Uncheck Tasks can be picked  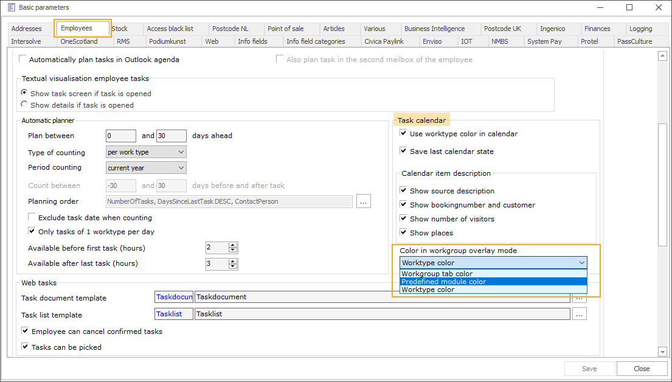25,347
